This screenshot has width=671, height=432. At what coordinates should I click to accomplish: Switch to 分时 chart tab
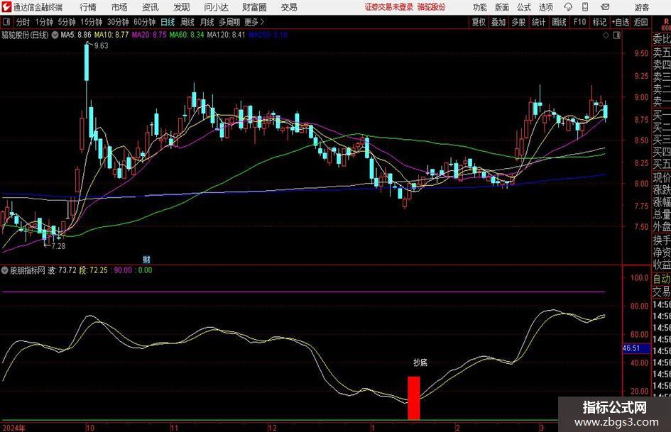[23, 22]
